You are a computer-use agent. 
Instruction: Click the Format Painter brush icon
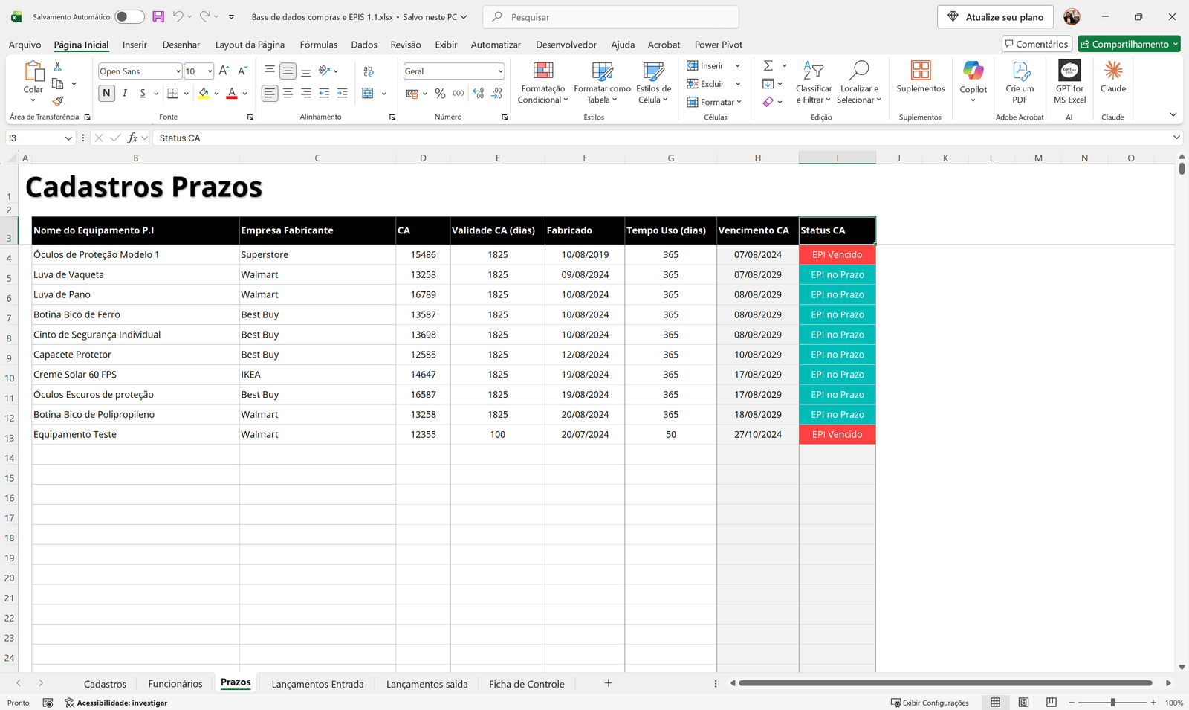point(58,101)
